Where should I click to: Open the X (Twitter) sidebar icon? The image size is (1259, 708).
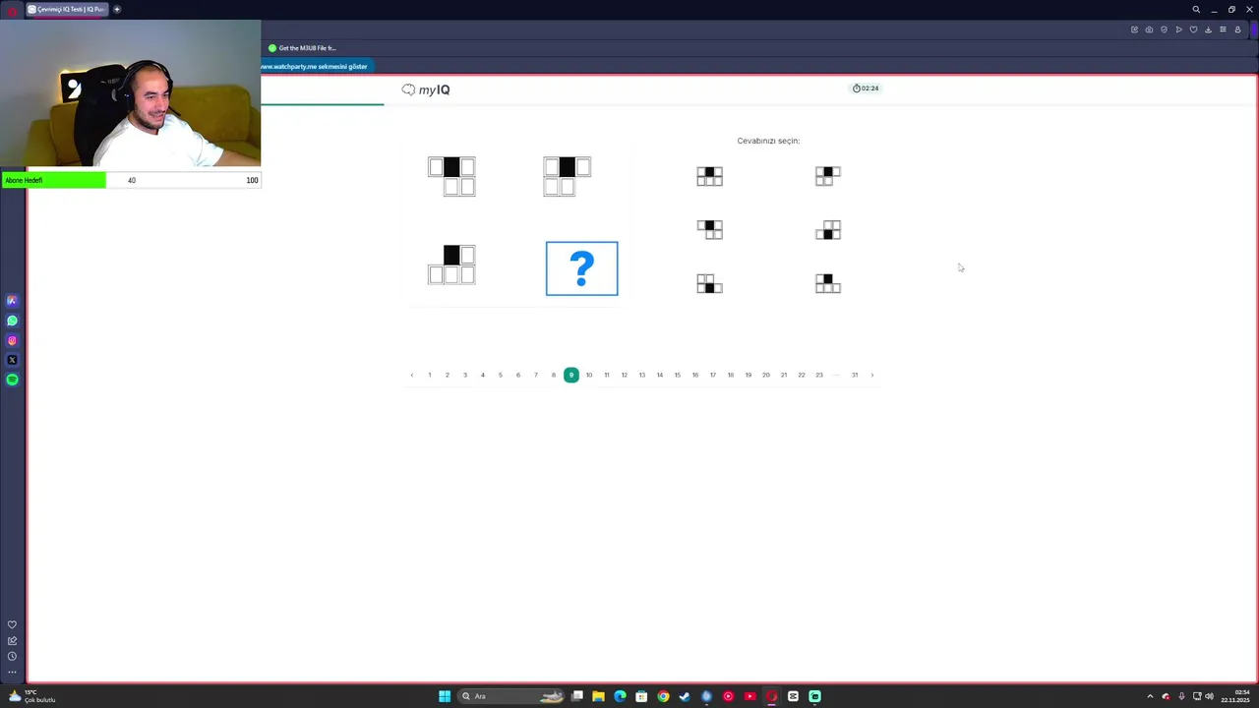click(x=12, y=360)
